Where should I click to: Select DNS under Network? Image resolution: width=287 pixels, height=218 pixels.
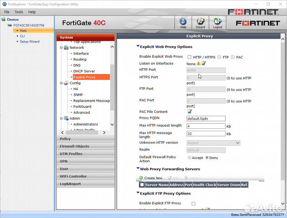tap(77, 65)
